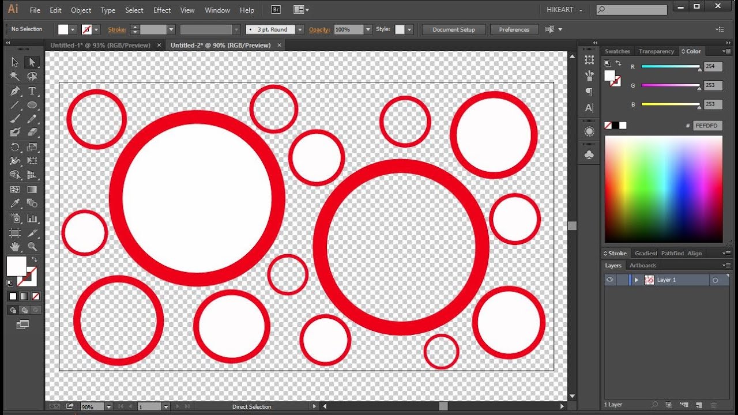Select the Eyedropper tool
This screenshot has width=738, height=415.
[15, 203]
